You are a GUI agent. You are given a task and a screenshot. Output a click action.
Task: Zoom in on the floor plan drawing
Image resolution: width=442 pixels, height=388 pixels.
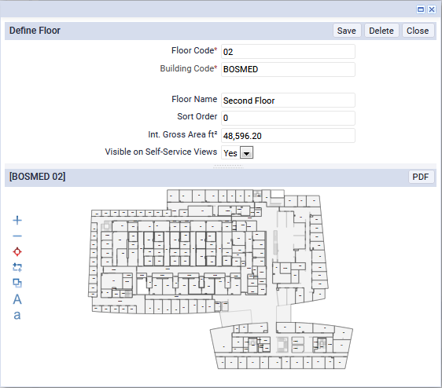pos(17,220)
